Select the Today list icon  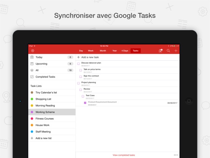click(x=32, y=57)
